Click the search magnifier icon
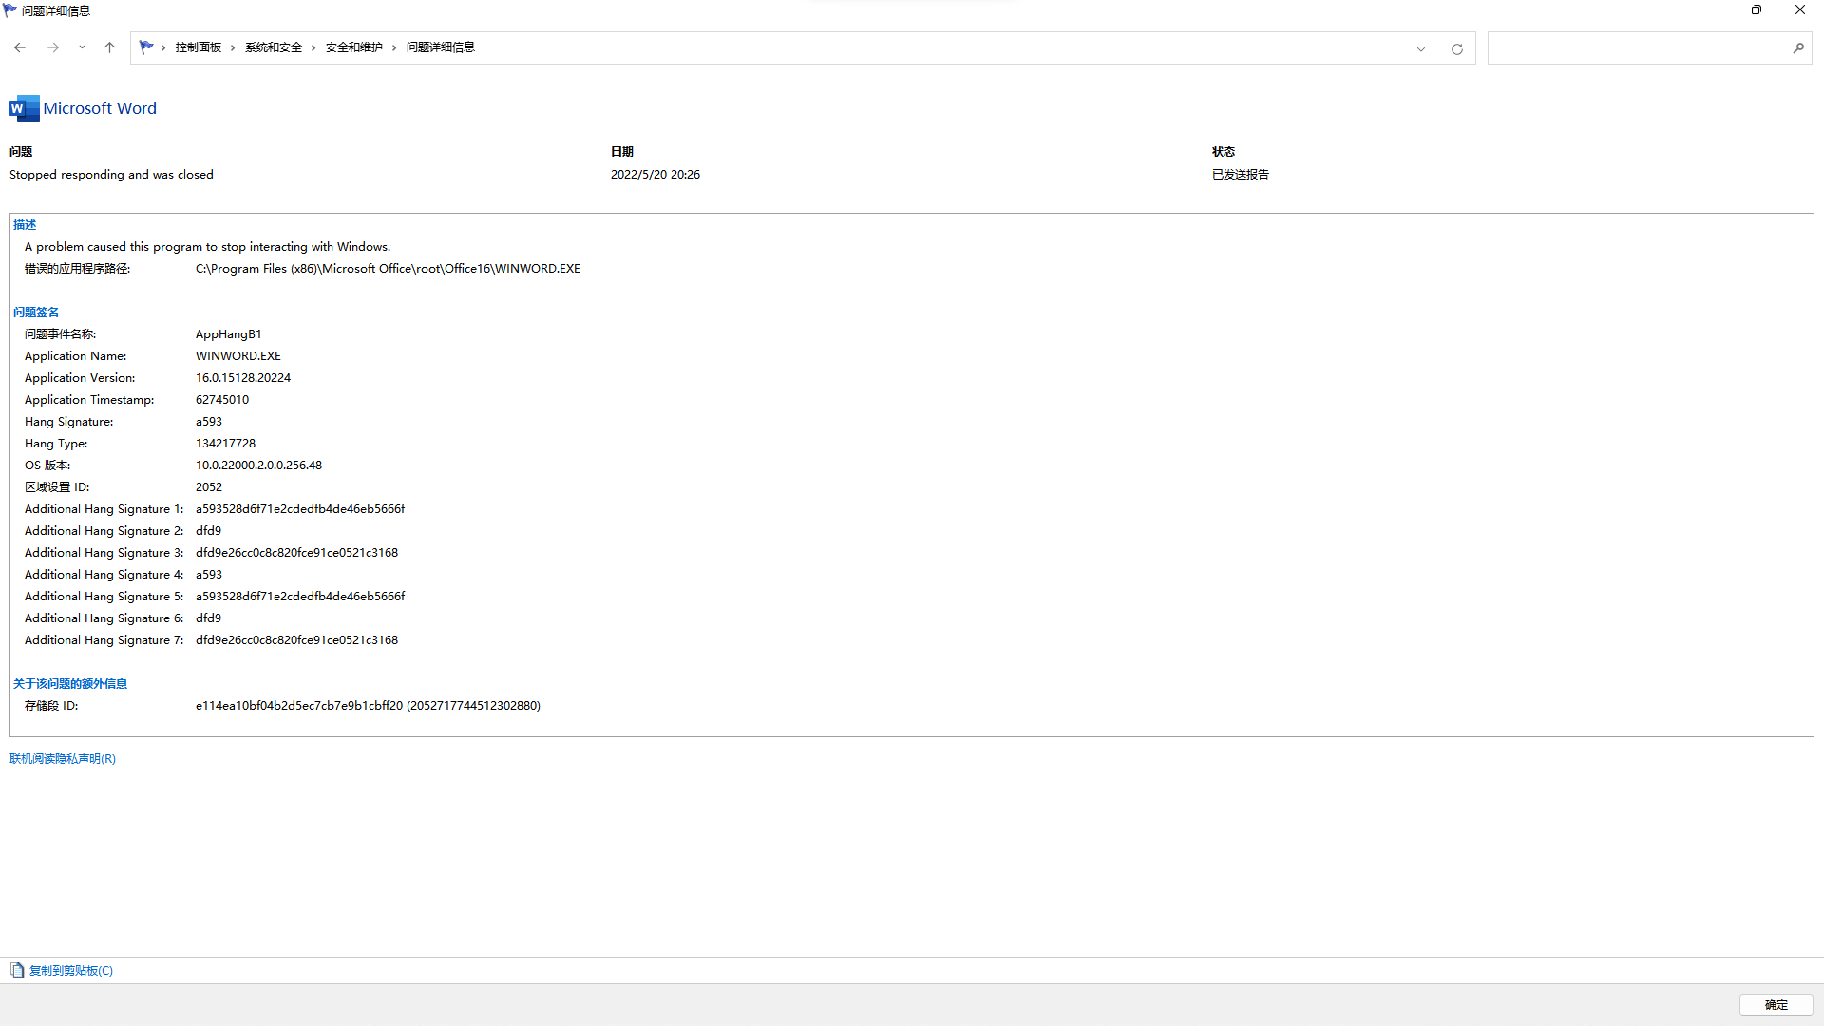Image resolution: width=1824 pixels, height=1026 pixels. (1797, 47)
